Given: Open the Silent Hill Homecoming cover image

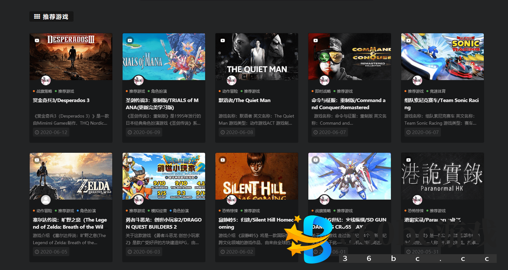Looking at the screenshot, I should pyautogui.click(x=257, y=176).
